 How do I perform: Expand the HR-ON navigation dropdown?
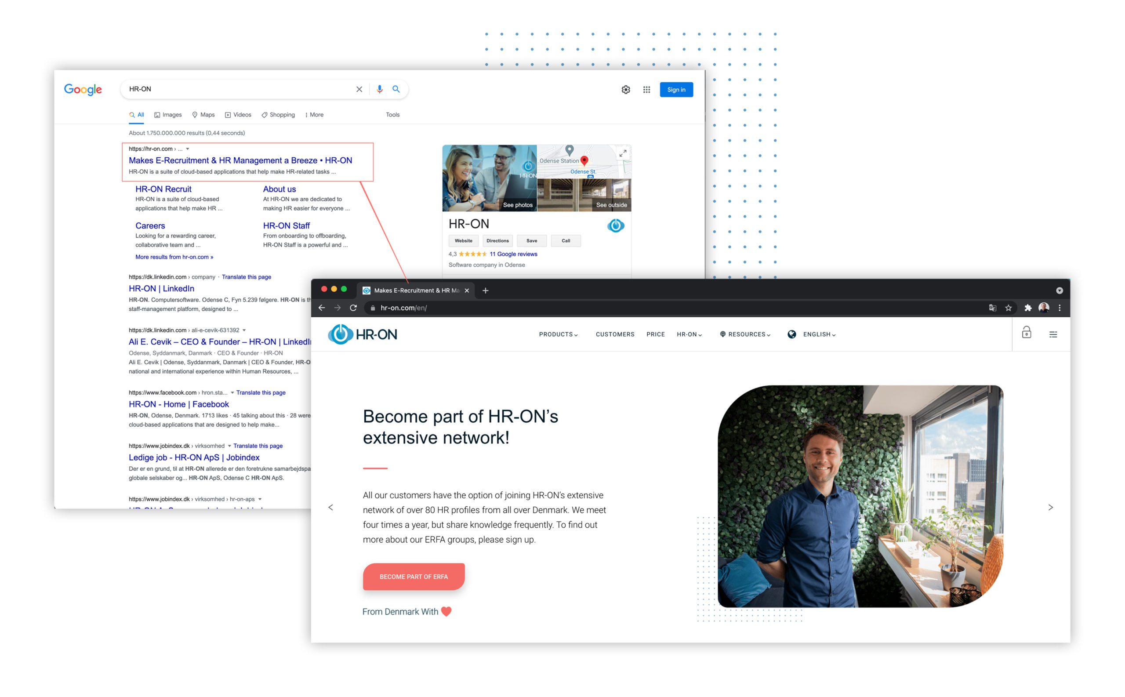point(689,334)
